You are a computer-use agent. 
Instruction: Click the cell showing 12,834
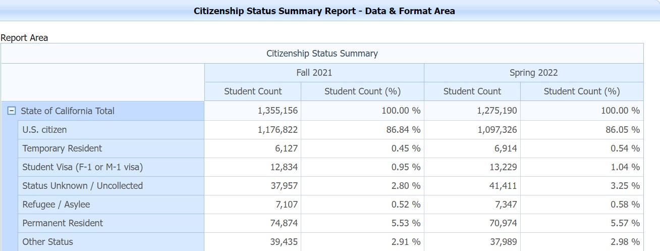coord(253,167)
